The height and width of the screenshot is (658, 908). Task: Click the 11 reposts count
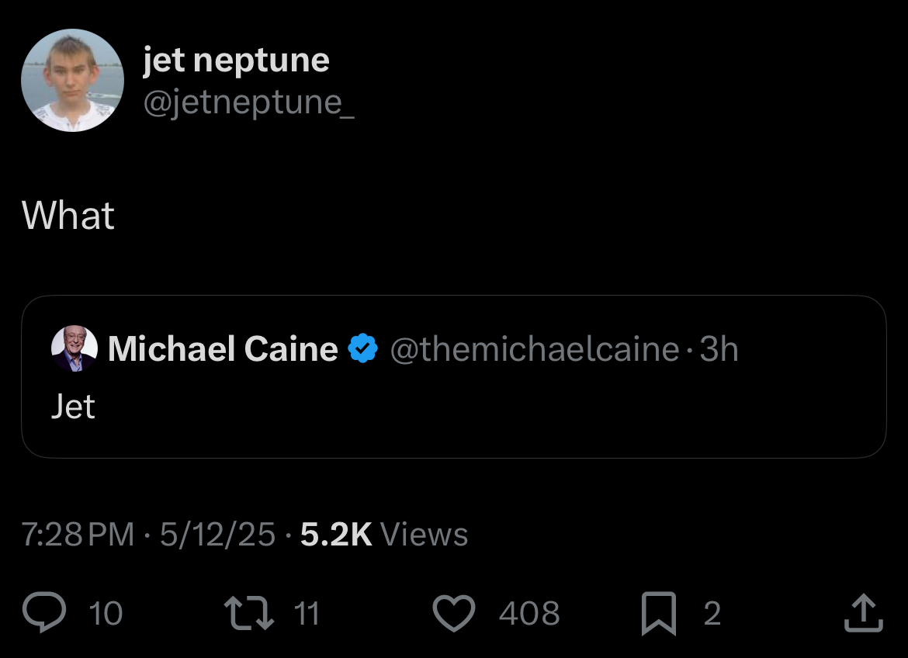(x=307, y=614)
